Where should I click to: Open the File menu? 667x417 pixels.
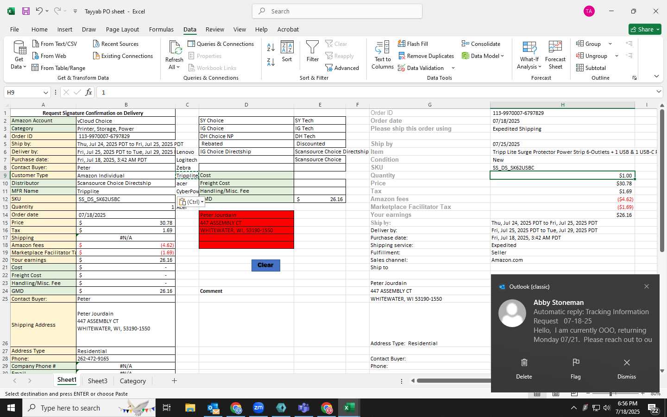point(15,29)
